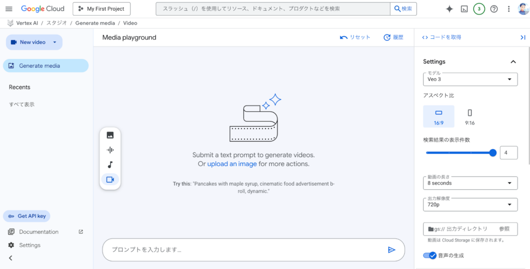Click the upload an image link
The height and width of the screenshot is (269, 530).
[232, 164]
